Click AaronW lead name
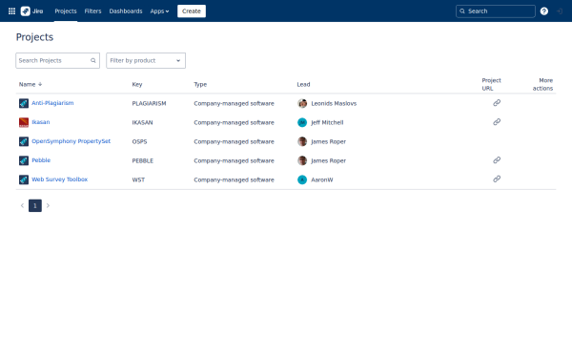This screenshot has height=358, width=572. 322,179
